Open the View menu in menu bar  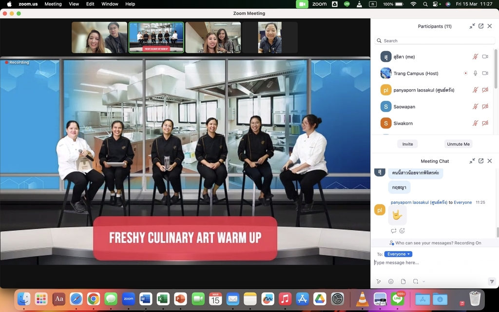pos(74,4)
